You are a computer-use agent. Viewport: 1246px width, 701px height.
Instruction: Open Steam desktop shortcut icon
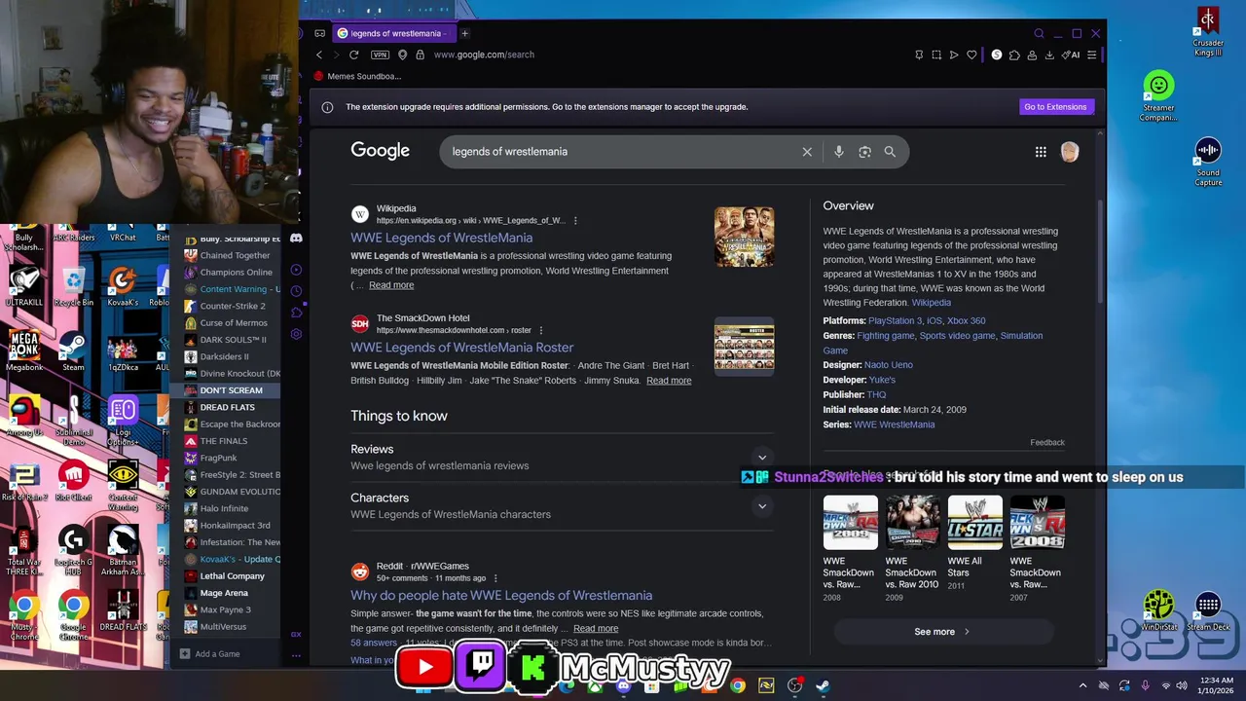(73, 350)
